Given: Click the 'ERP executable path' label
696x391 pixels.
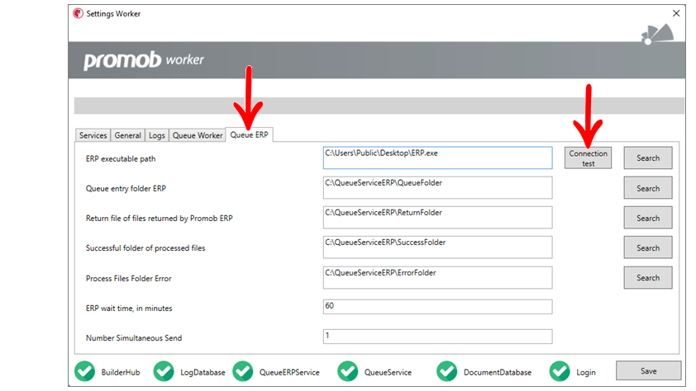Looking at the screenshot, I should pos(121,158).
